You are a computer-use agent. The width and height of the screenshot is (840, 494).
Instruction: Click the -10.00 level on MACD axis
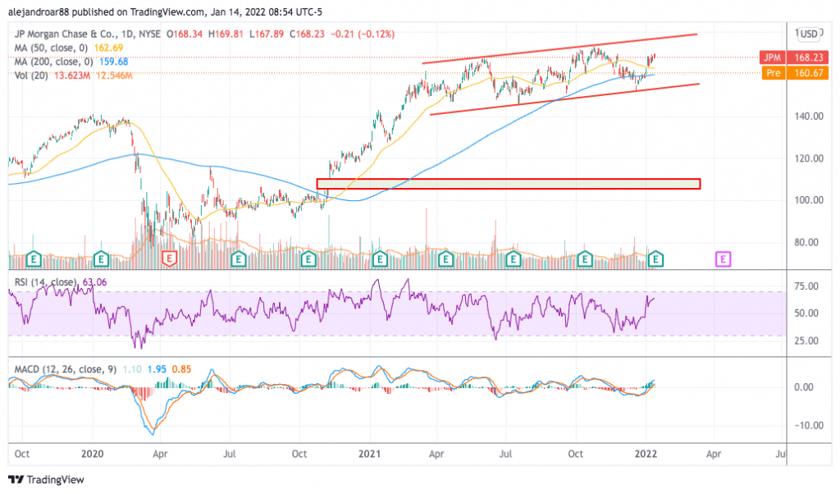coord(808,425)
